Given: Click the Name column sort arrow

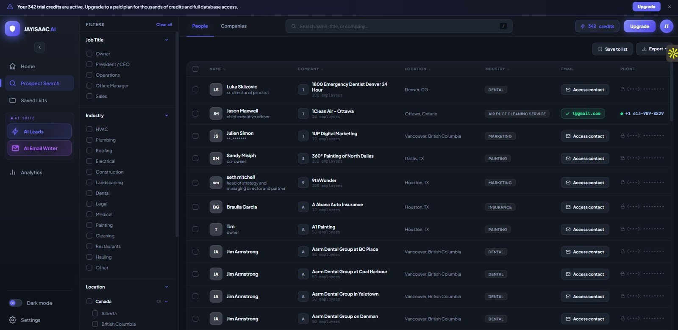Looking at the screenshot, I should pyautogui.click(x=225, y=69).
